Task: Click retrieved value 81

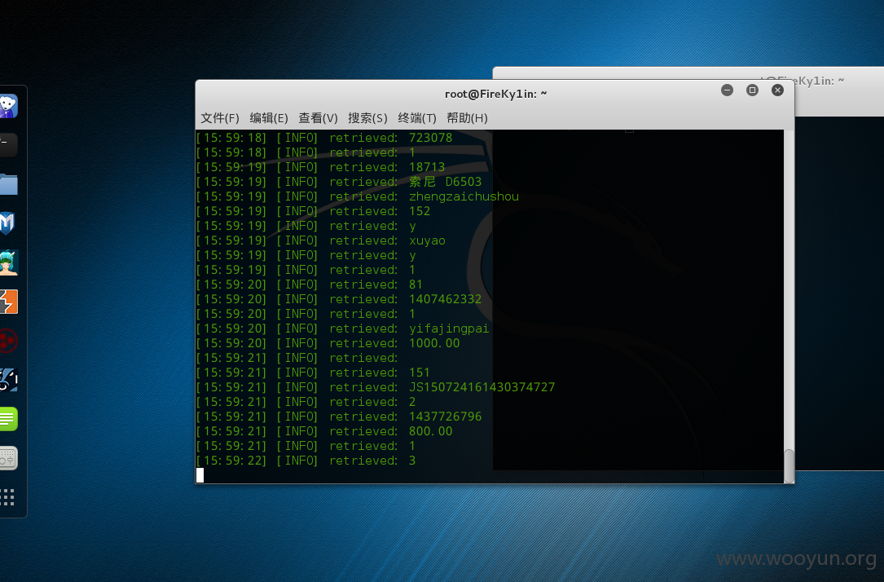Action: coord(416,284)
